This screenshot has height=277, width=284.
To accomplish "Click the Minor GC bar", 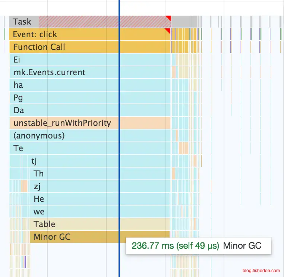I will tap(75, 237).
